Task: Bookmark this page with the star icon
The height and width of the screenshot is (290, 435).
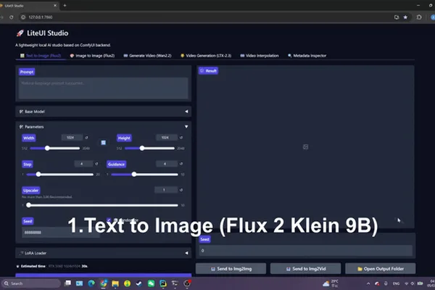Action: click(405, 17)
